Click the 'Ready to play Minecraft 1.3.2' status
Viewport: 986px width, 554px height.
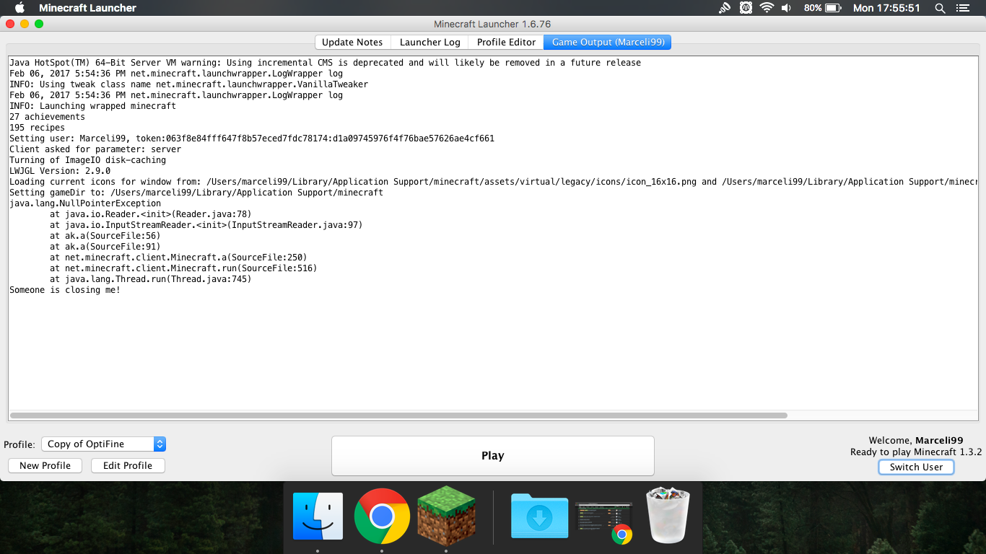pos(916,452)
